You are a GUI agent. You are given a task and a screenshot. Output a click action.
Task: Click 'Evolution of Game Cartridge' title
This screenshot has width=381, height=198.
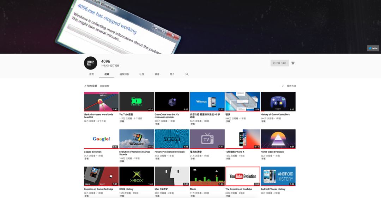(x=98, y=189)
